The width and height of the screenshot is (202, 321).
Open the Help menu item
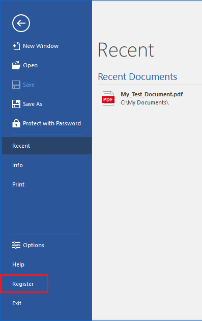pos(18,264)
